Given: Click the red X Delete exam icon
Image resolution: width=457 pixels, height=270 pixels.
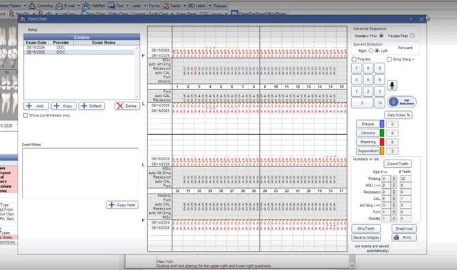Looking at the screenshot, I should click(120, 106).
